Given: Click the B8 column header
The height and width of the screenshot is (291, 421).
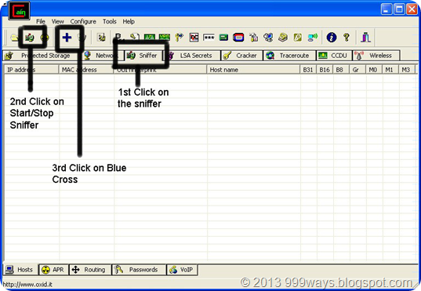Looking at the screenshot, I should [341, 70].
